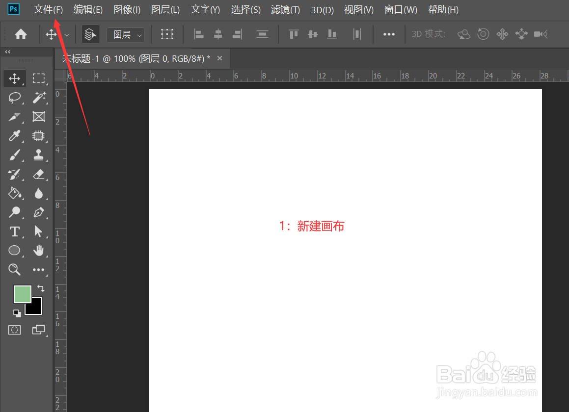The height and width of the screenshot is (412, 569).
Task: Open the 图像(I) menu
Action: point(127,9)
